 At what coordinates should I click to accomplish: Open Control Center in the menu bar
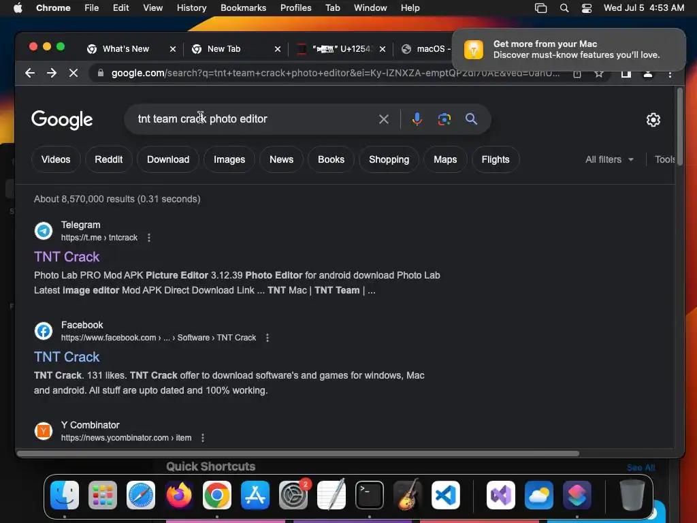pyautogui.click(x=586, y=8)
